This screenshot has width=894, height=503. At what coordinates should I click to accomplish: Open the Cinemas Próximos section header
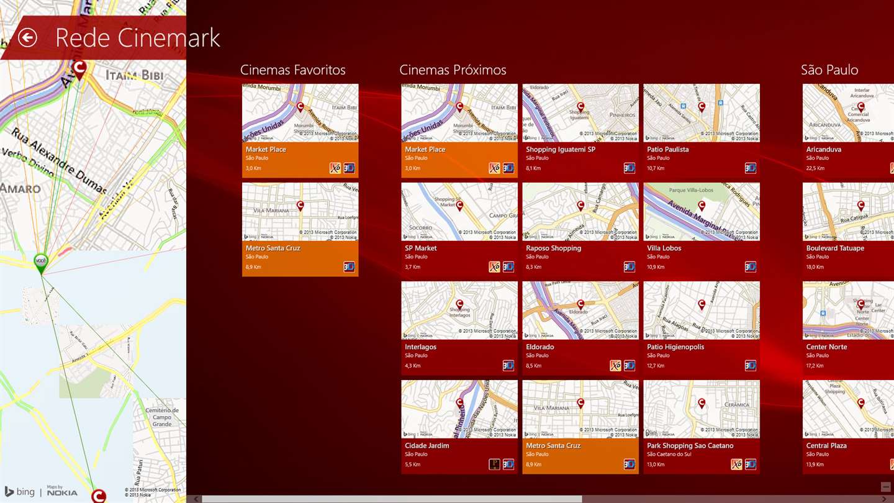point(453,70)
